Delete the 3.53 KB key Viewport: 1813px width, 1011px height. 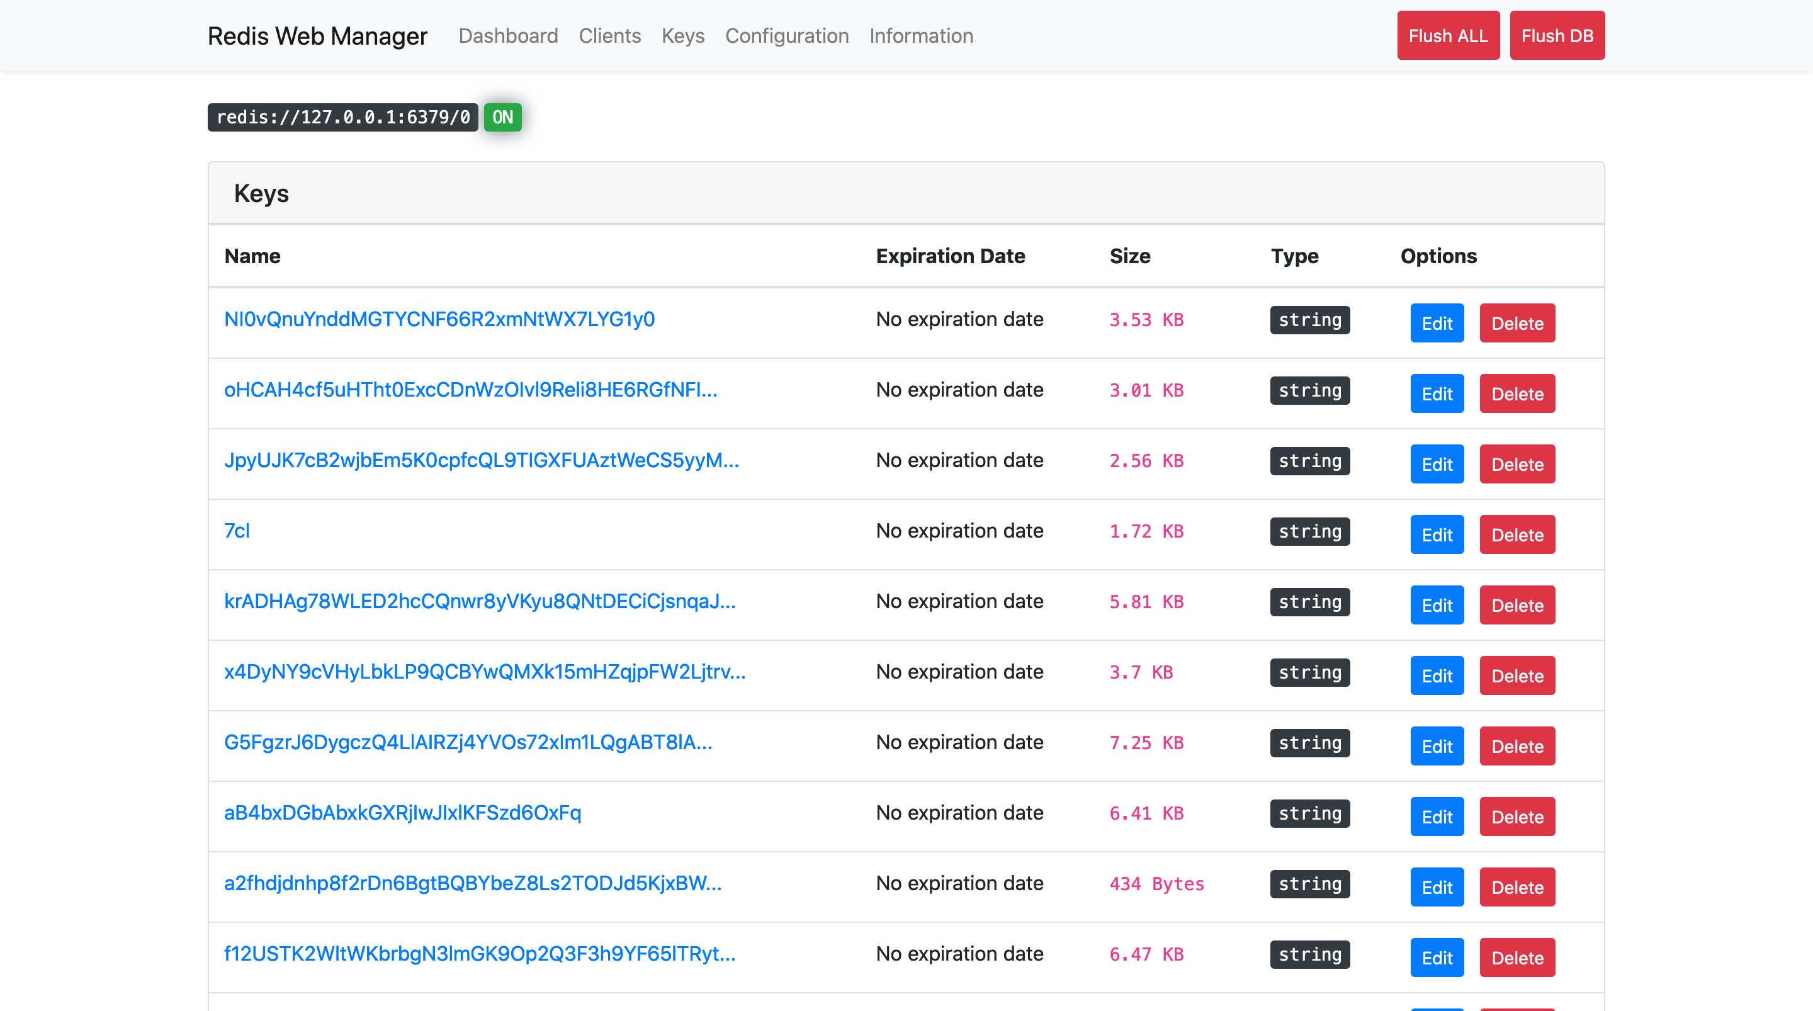tap(1516, 324)
